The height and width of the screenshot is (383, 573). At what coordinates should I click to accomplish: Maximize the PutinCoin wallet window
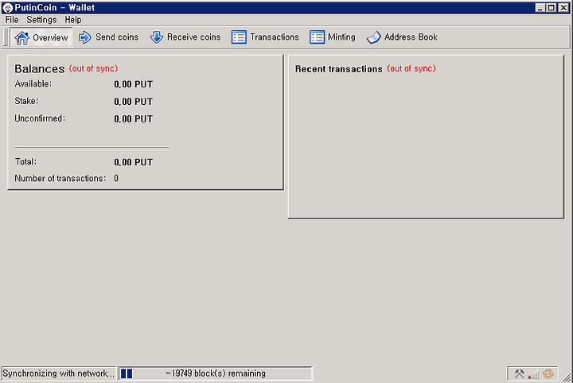pyautogui.click(x=552, y=8)
